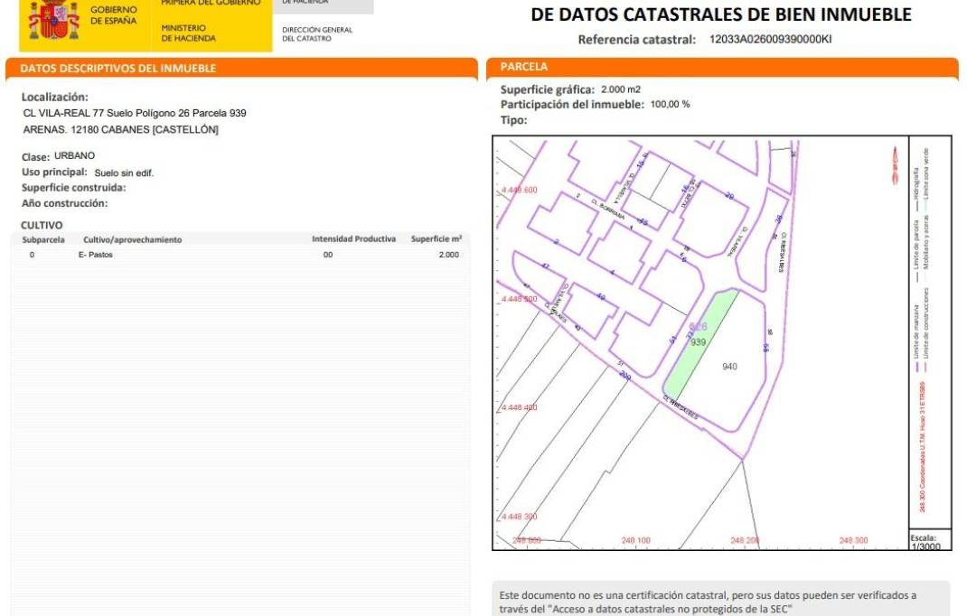Click the Dirección General del Catastro label
The height and width of the screenshot is (616, 967).
pos(316,33)
